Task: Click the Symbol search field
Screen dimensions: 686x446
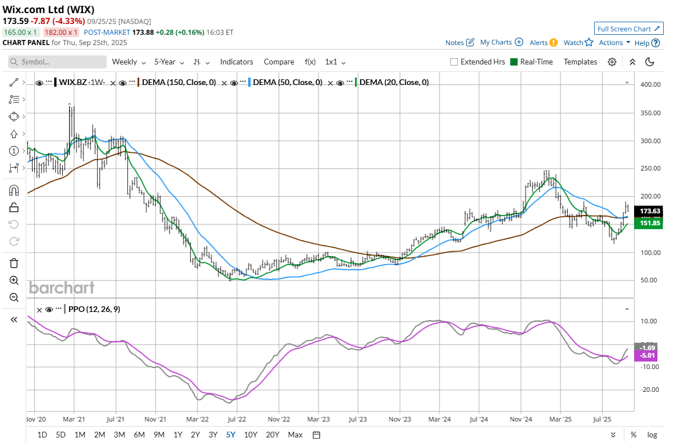Action: click(x=58, y=62)
